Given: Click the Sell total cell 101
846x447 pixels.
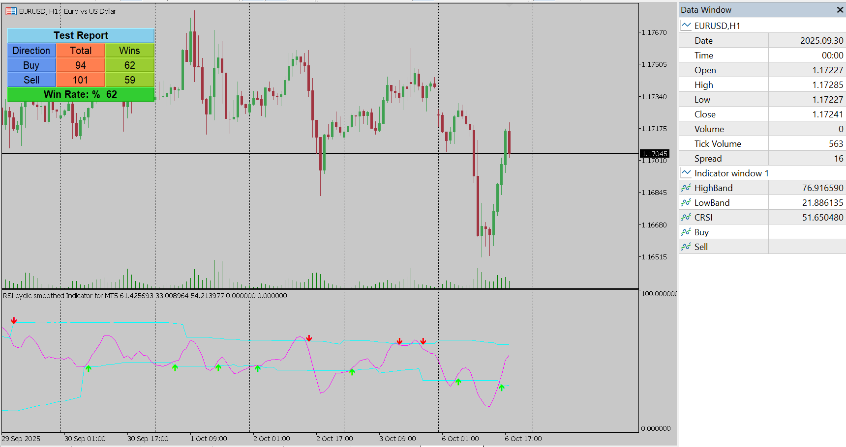Looking at the screenshot, I should [x=81, y=80].
